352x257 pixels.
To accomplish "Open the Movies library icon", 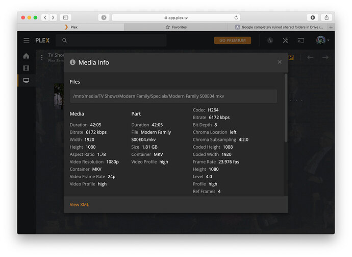I will click(x=26, y=68).
